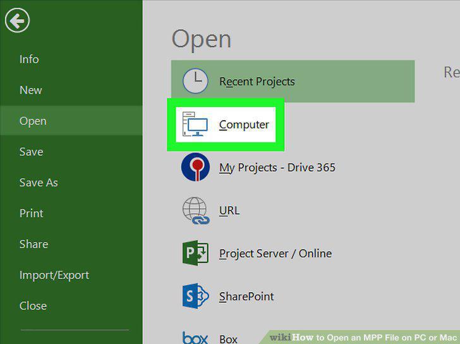The width and height of the screenshot is (460, 344).
Task: Select the Box location label
Action: [228, 340]
